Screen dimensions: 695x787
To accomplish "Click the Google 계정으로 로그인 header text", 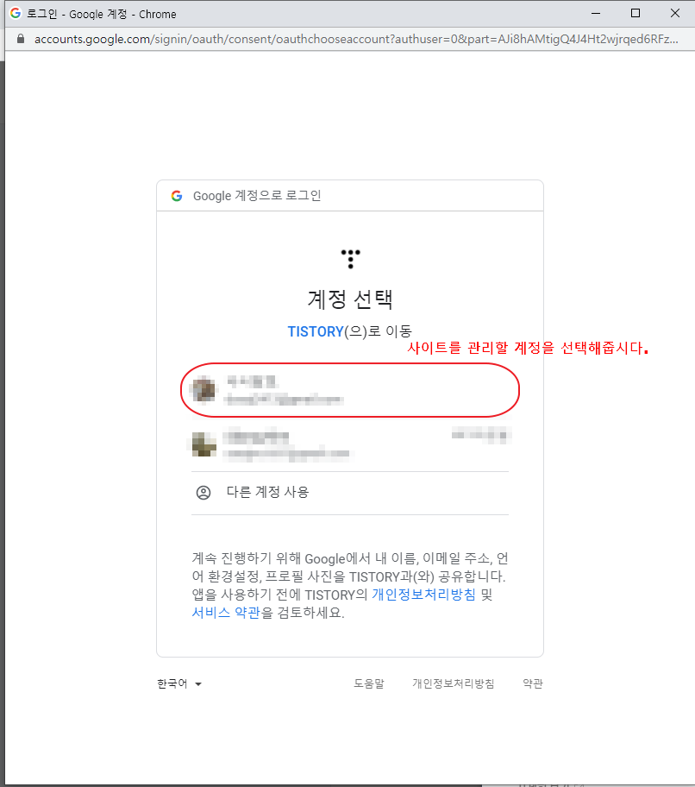I will [x=257, y=196].
